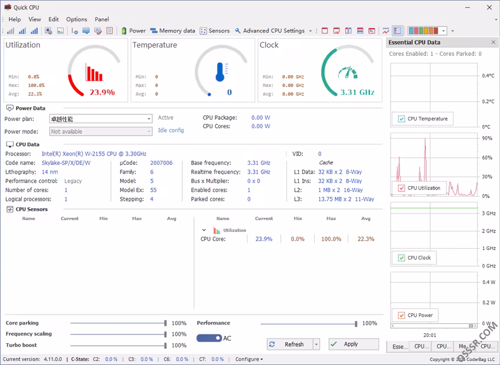Open the Help menu
500x365 pixels.
click(x=15, y=19)
